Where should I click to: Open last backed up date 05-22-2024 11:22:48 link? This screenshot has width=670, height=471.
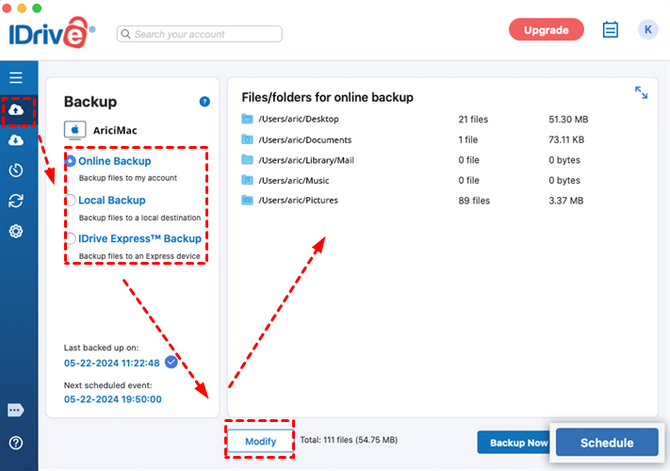(x=112, y=363)
